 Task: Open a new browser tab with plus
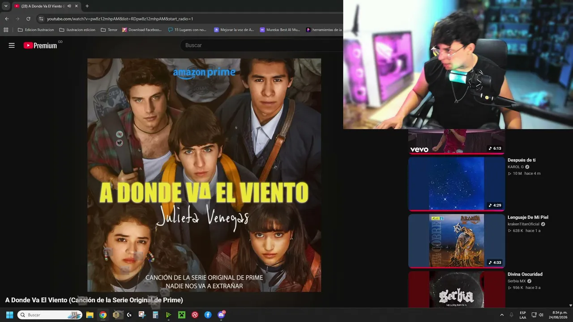[87, 6]
